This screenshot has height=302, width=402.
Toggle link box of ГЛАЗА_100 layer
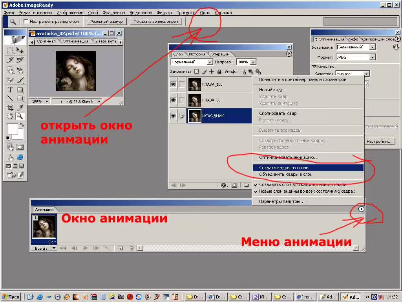pos(182,84)
